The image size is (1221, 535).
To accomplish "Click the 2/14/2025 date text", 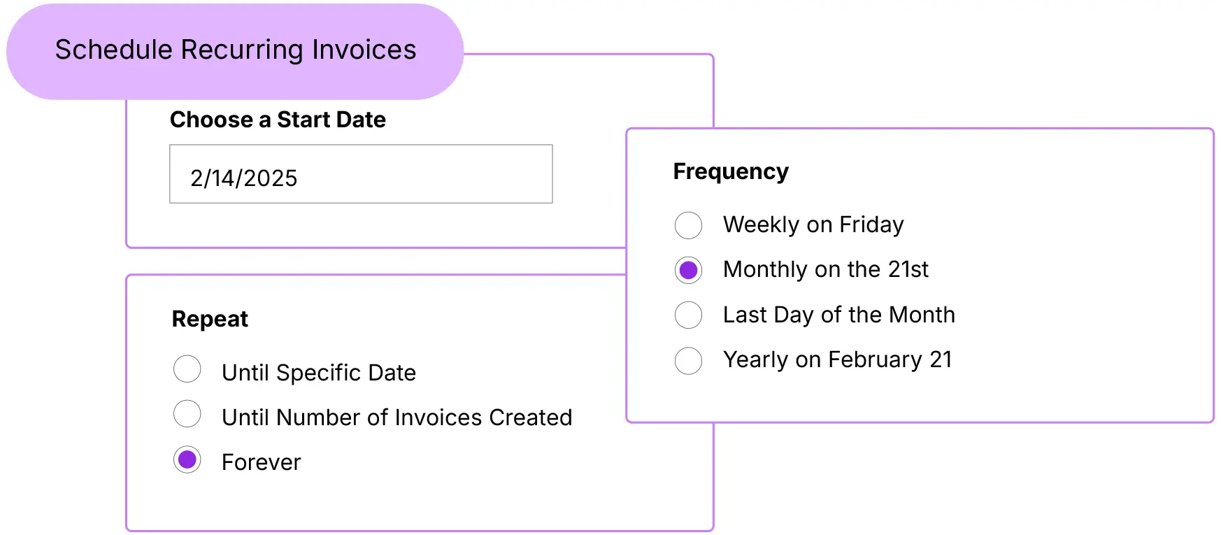I will click(244, 178).
